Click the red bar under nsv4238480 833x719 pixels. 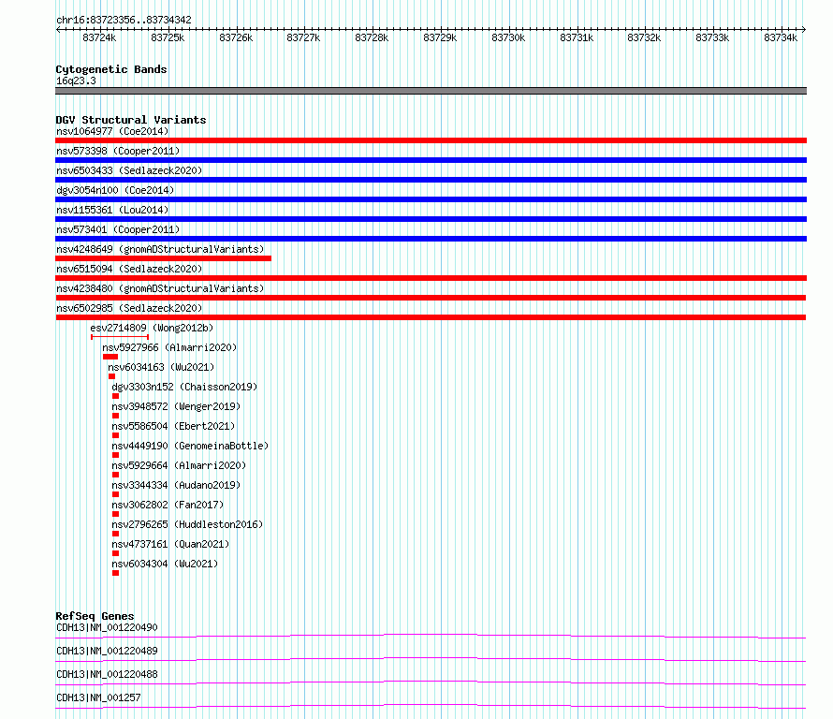click(431, 298)
